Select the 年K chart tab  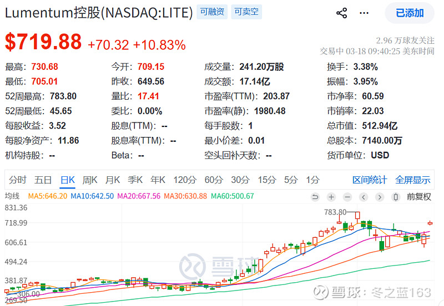(158, 180)
